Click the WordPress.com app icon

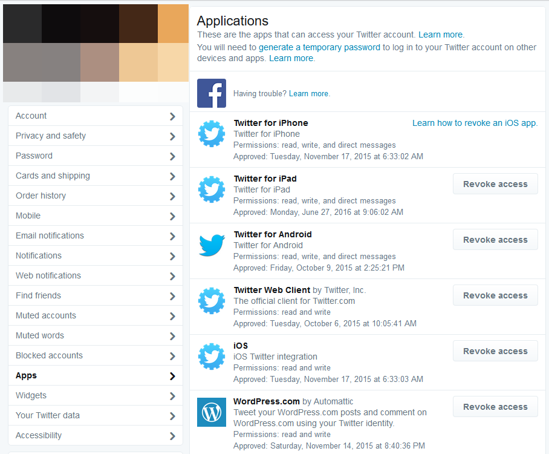click(212, 412)
